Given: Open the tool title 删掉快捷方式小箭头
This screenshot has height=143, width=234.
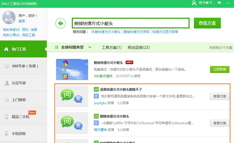Looking at the screenshot, I should (108, 63).
